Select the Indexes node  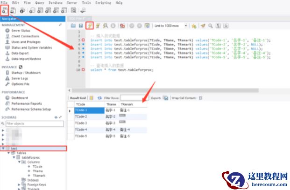33,180
